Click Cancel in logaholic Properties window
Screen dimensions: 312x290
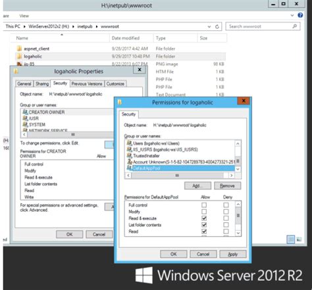pyautogui.click(x=99, y=234)
